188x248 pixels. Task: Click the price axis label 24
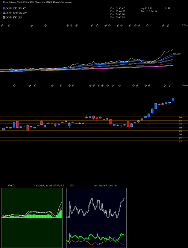pyautogui.click(x=180, y=138)
